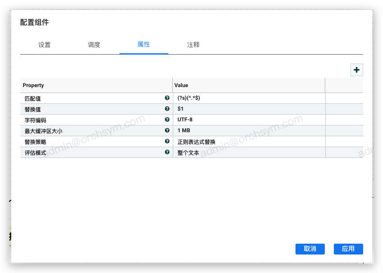The image size is (383, 273).
Task: Click help icon next to 最大缓冲区大小
Action: pos(167,130)
